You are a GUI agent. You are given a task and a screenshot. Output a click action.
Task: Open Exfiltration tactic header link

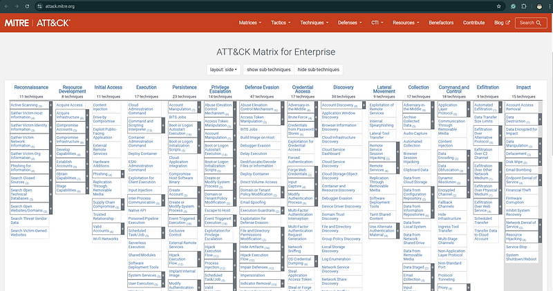coord(488,87)
